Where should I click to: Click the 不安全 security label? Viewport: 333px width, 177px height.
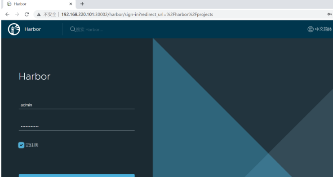(50, 14)
